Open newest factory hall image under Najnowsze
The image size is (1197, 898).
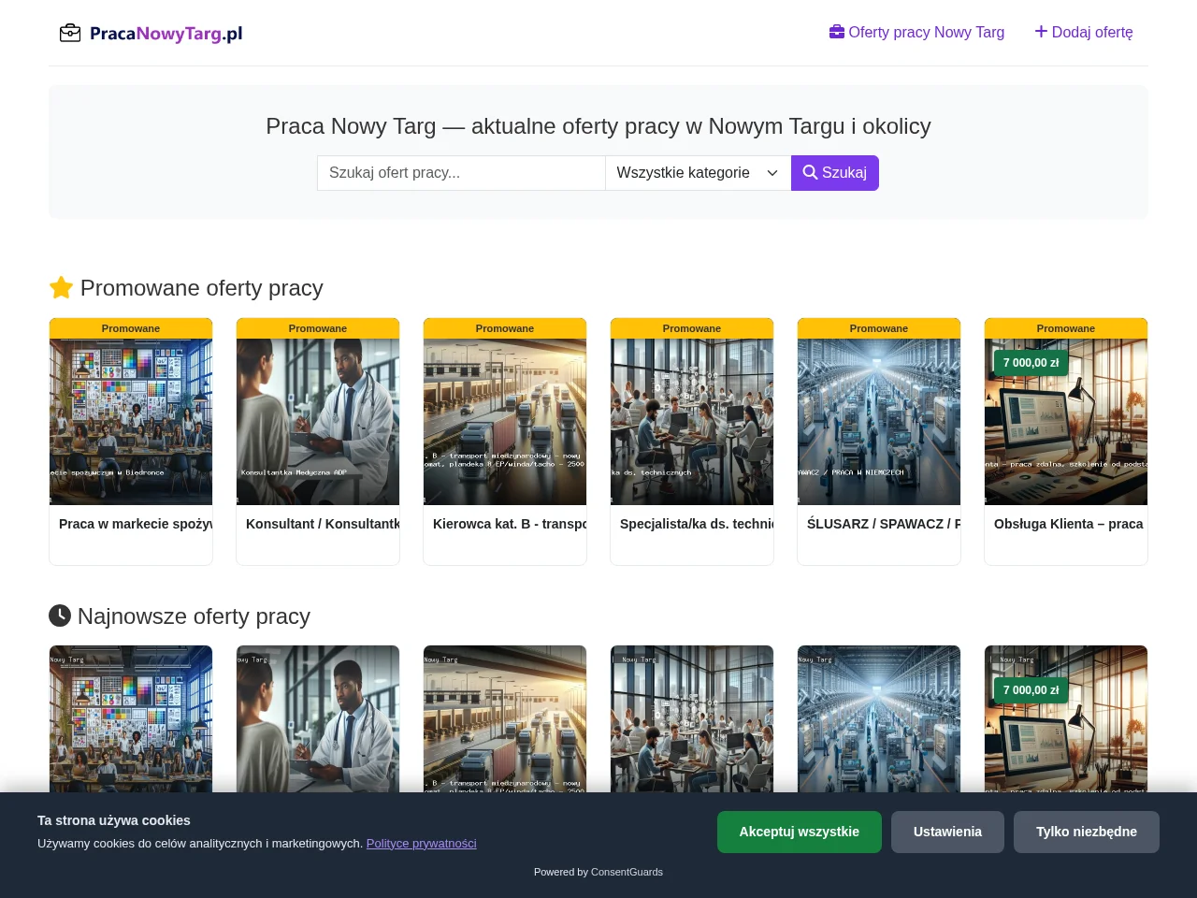[879, 718]
